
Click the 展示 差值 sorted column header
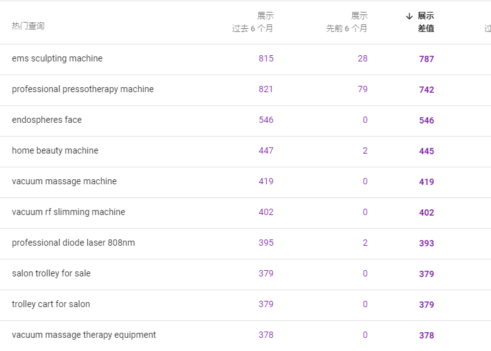[420, 22]
